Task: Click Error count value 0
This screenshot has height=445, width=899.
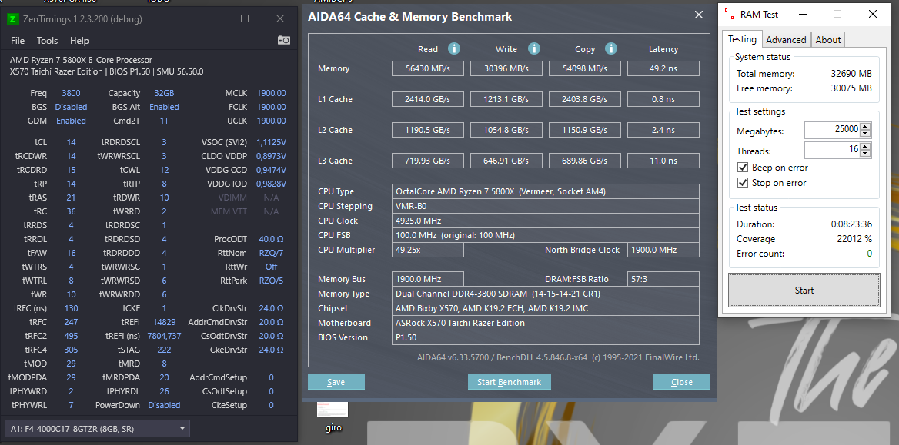Action: 869,254
